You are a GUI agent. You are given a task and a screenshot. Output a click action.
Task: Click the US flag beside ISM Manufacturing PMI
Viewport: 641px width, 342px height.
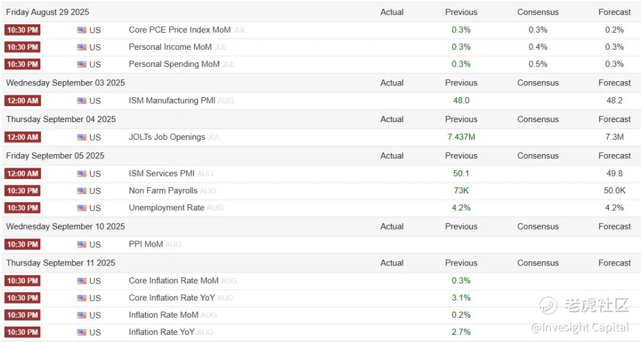coord(82,101)
